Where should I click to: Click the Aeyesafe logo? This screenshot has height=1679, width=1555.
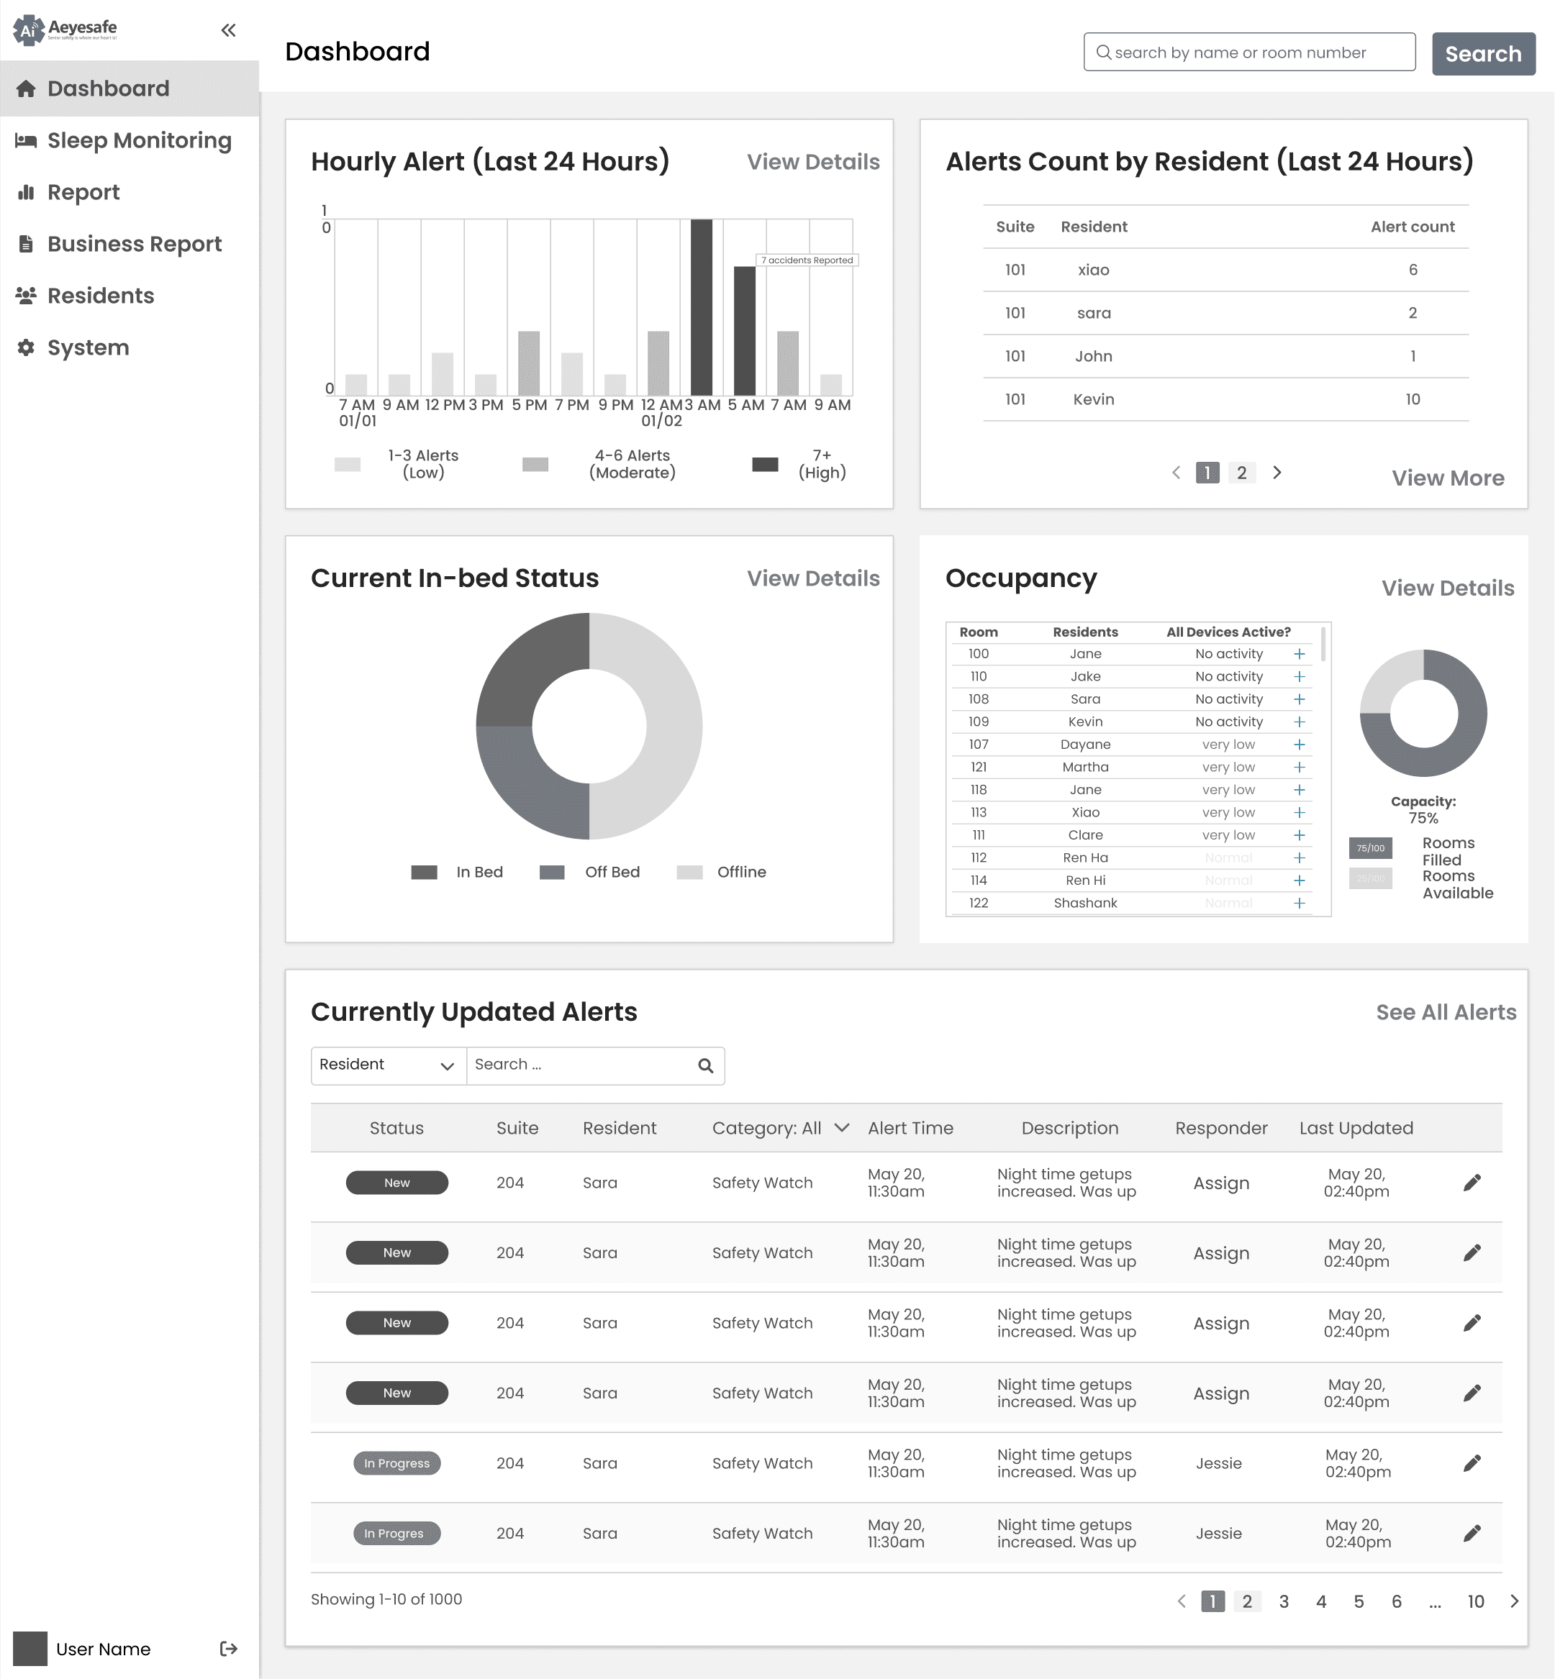pyautogui.click(x=65, y=29)
